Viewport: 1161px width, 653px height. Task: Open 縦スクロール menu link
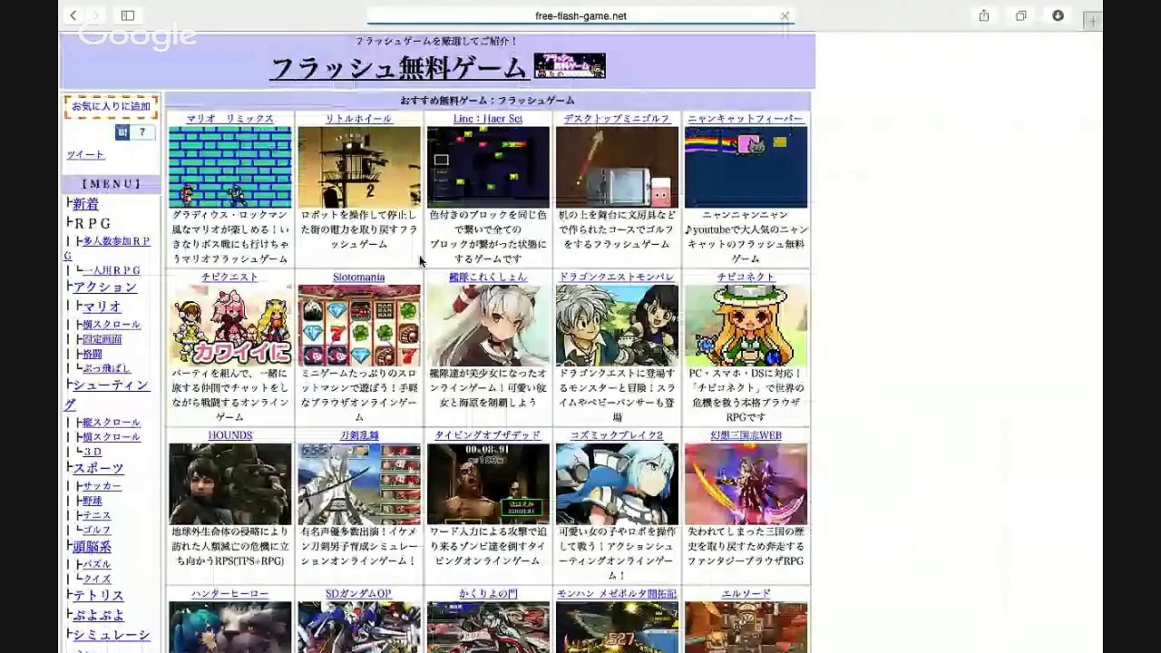112,423
